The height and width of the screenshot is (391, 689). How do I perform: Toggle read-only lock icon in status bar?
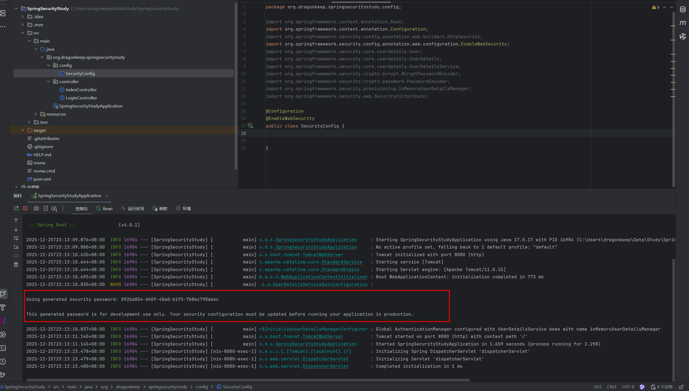point(681,387)
